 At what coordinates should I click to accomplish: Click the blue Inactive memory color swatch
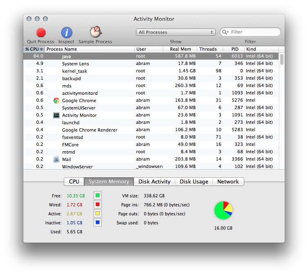click(98, 223)
